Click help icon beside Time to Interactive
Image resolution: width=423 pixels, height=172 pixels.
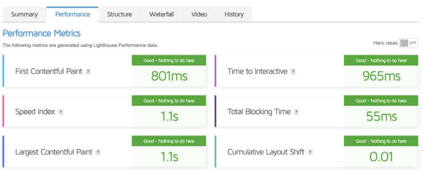pyautogui.click(x=293, y=72)
